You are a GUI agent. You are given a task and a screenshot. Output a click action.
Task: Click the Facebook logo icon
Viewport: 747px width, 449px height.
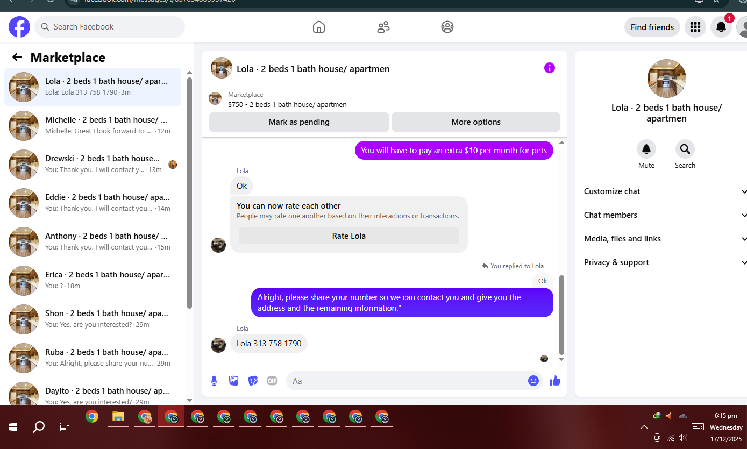[x=19, y=27]
